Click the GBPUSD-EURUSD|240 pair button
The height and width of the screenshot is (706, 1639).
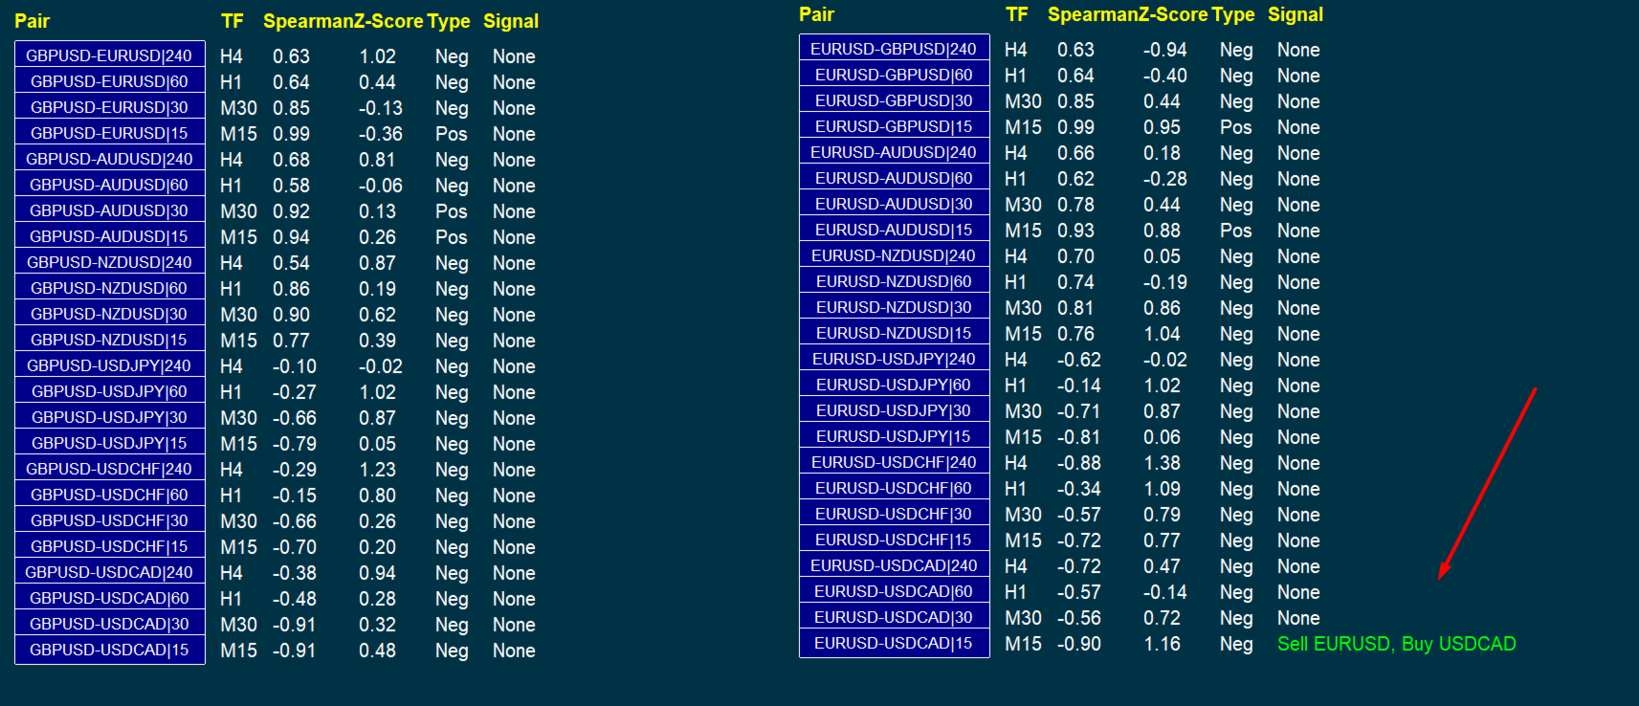coord(109,55)
